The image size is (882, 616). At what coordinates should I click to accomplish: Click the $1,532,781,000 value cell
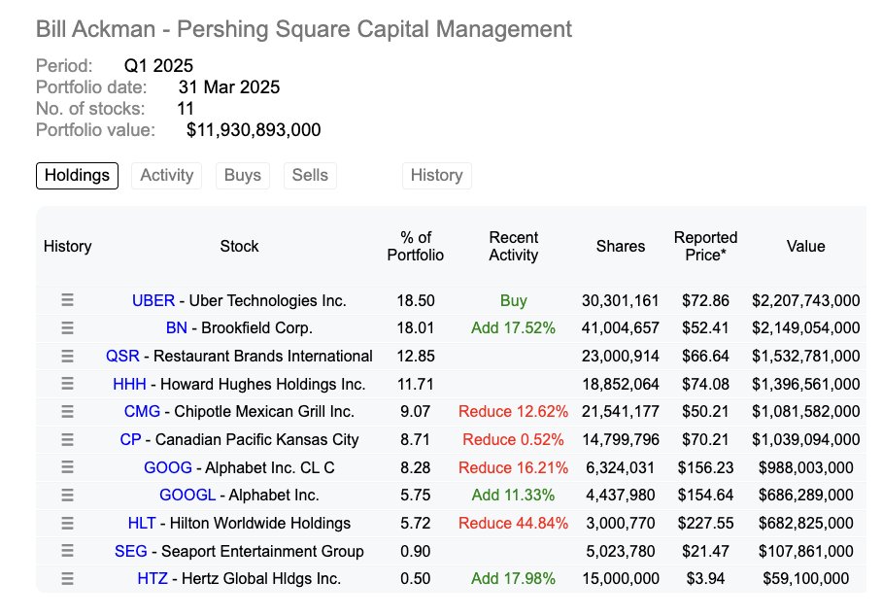point(805,357)
